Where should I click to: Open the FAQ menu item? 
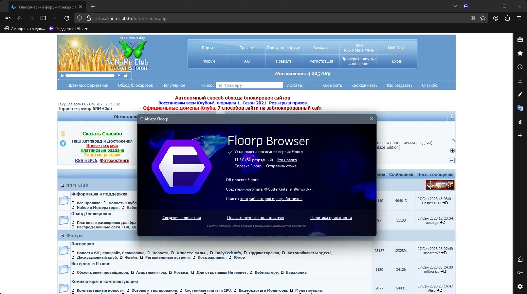coord(246,61)
